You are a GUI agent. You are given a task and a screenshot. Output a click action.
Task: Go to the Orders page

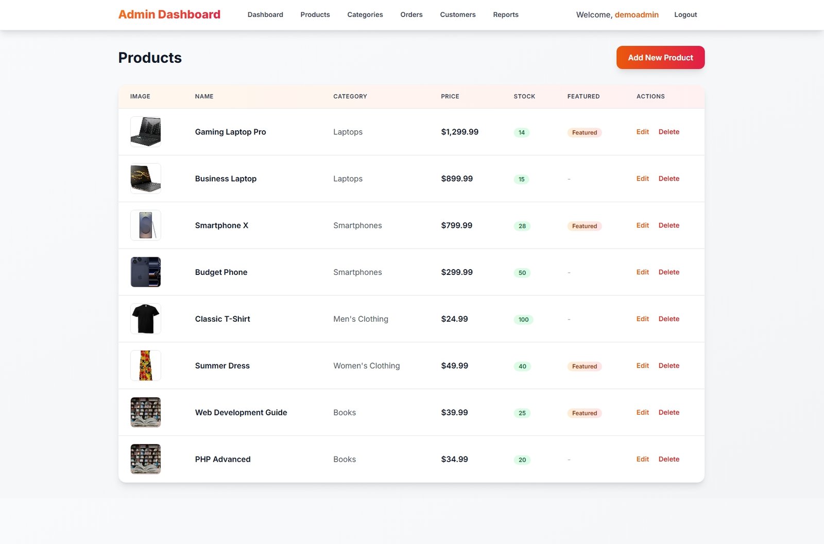pos(411,15)
